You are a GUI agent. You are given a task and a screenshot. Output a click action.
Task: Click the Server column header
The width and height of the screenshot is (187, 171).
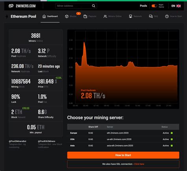110,127
